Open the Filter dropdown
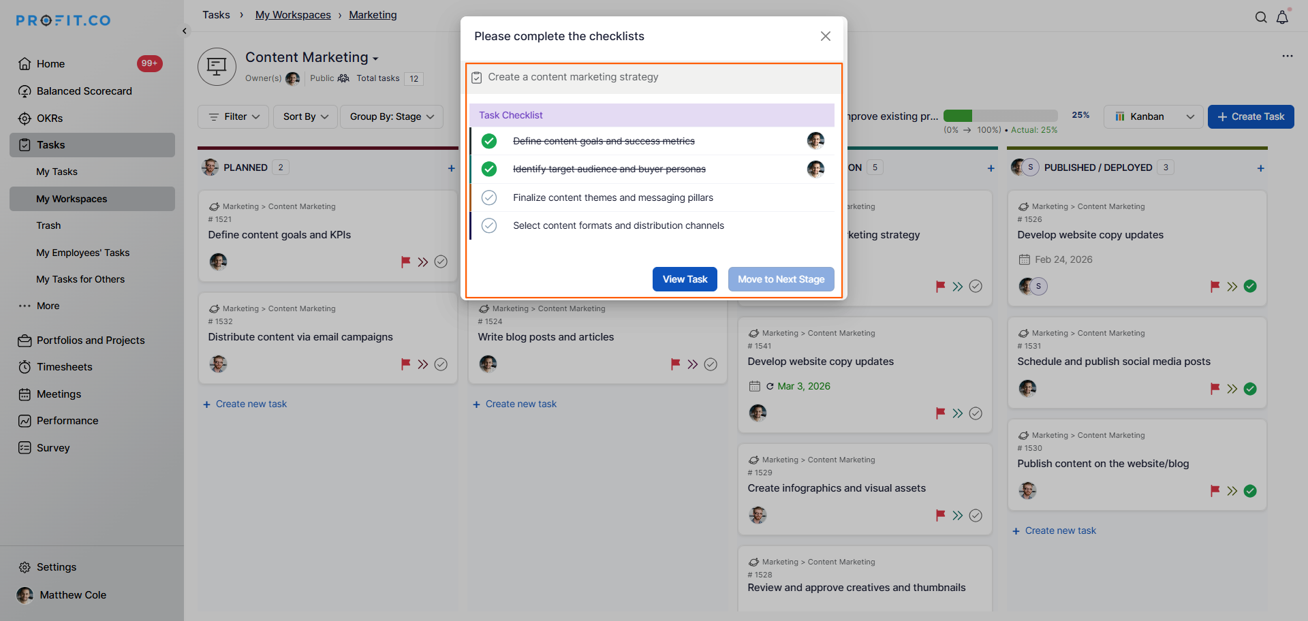 [x=233, y=116]
